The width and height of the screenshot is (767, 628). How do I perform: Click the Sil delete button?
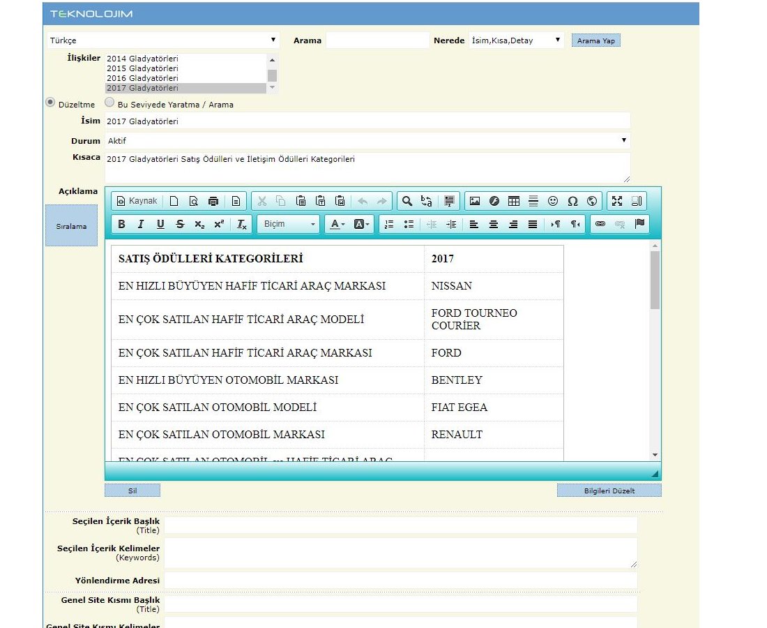[132, 491]
